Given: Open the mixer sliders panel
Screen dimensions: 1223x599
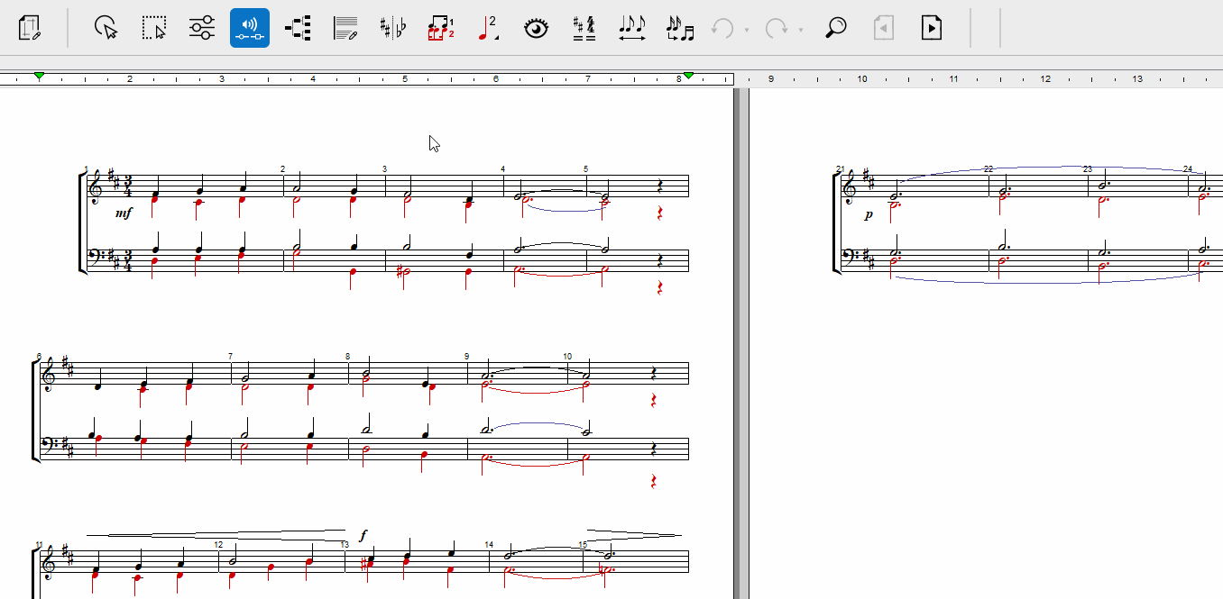Looking at the screenshot, I should click(202, 28).
